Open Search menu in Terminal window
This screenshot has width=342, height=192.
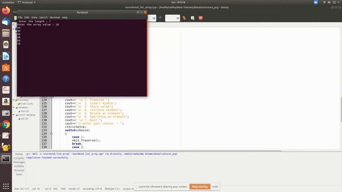43,18
